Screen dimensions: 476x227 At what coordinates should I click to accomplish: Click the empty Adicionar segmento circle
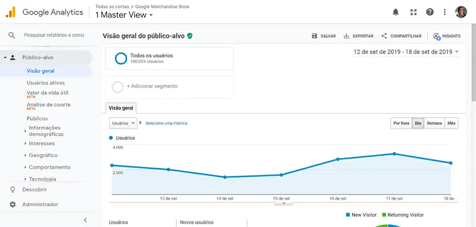pyautogui.click(x=118, y=87)
